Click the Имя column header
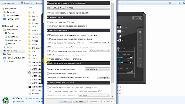This screenshot has width=185, height=104. tap(30, 8)
